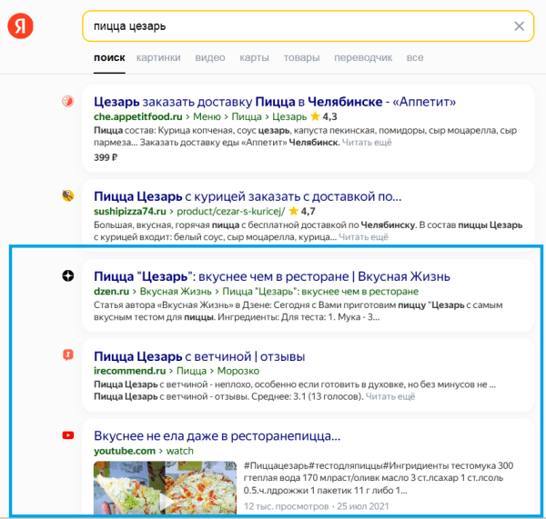Open 'Пицца Цезарь с курицей заказать' result
Image resolution: width=546 pixels, height=519 pixels.
tap(248, 196)
